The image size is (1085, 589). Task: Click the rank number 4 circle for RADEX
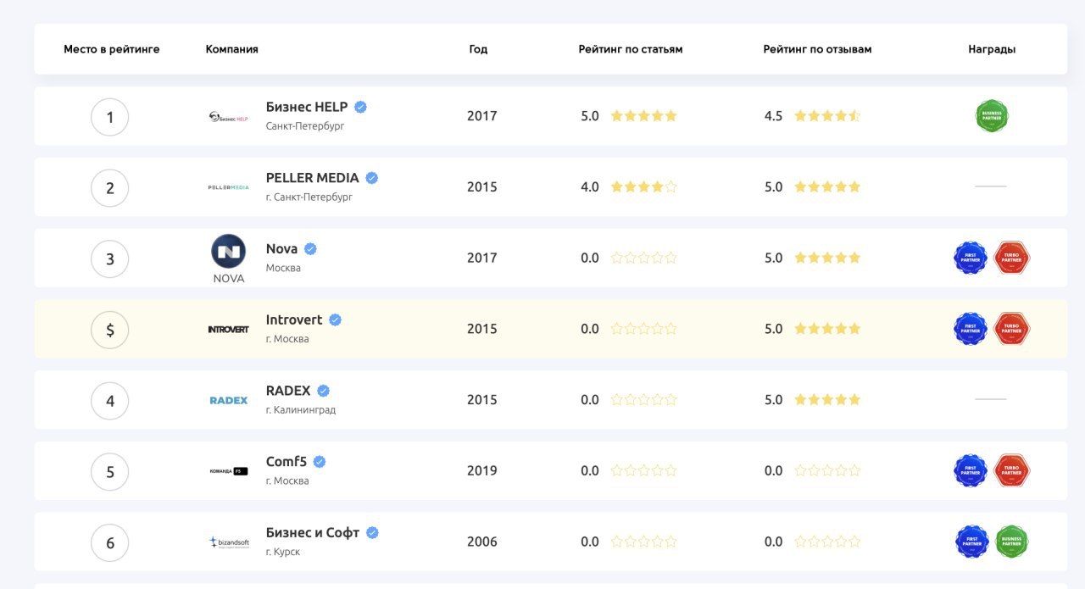pos(109,401)
